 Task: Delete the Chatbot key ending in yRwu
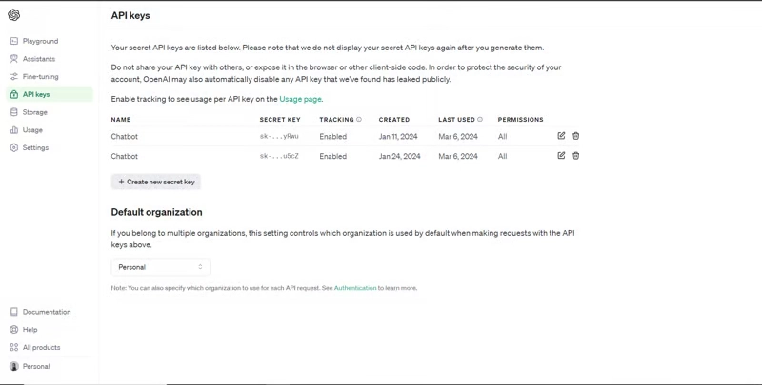576,136
